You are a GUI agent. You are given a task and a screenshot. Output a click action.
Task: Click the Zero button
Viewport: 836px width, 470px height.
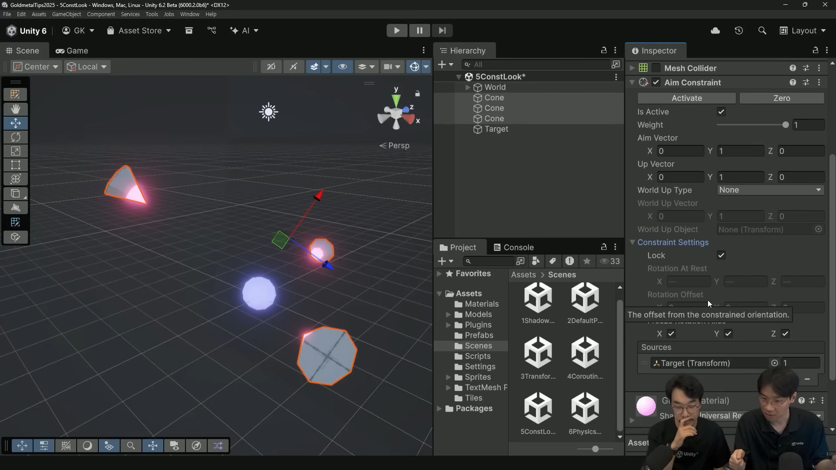[782, 98]
